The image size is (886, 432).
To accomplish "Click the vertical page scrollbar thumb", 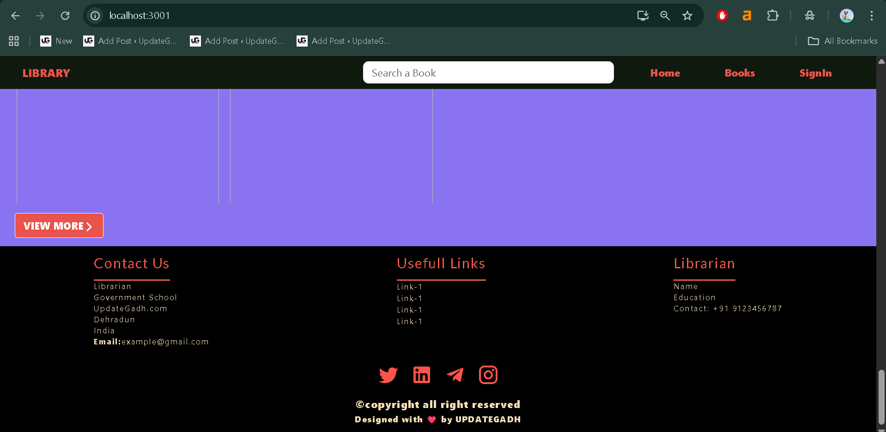I will tap(881, 396).
